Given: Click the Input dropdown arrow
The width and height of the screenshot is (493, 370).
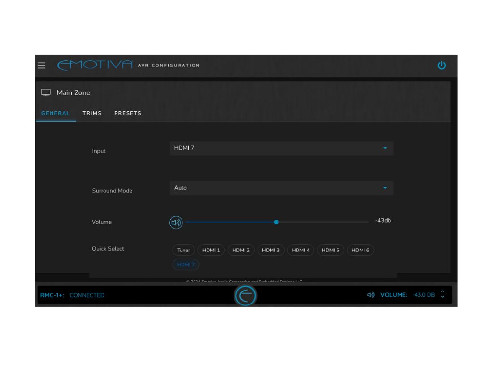Looking at the screenshot, I should click(385, 148).
